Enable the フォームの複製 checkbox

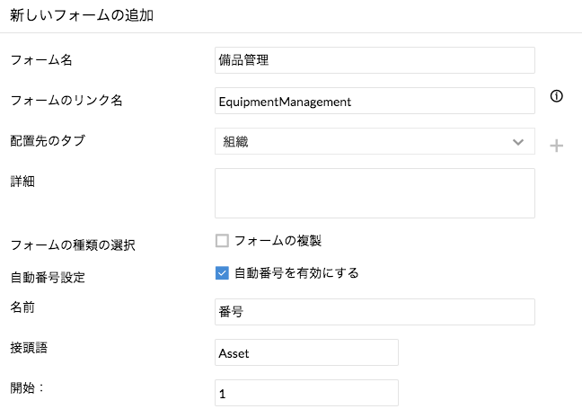[x=222, y=241]
